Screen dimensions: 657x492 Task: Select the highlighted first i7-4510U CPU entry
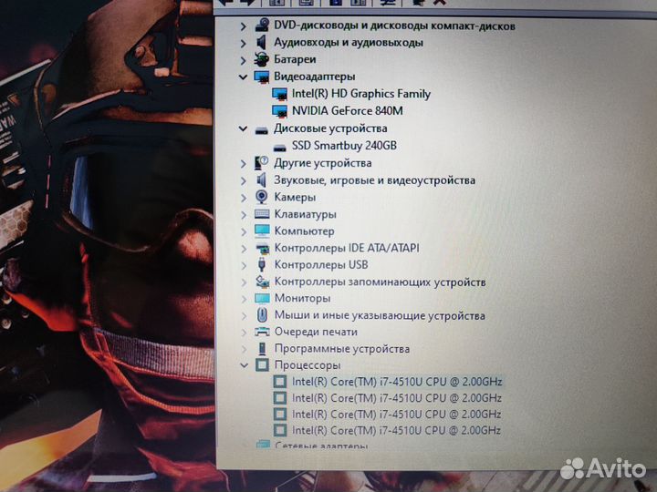397,382
